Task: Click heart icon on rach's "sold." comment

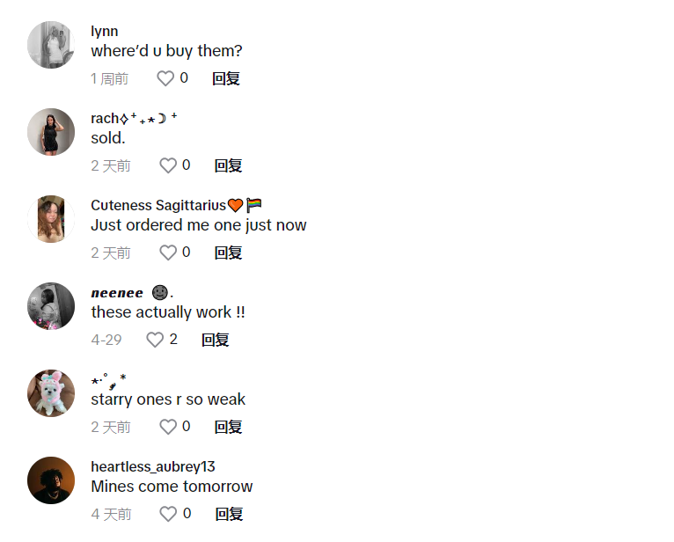Action: click(168, 165)
